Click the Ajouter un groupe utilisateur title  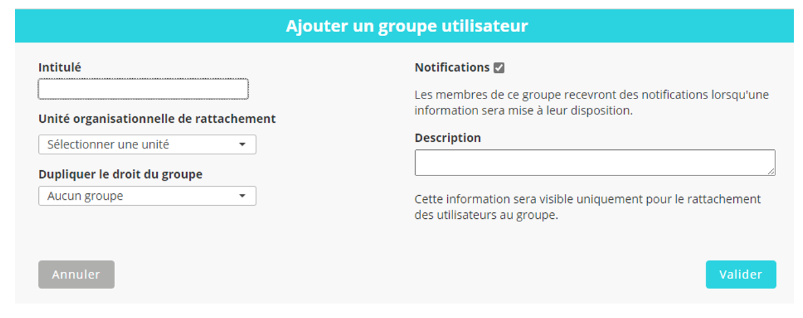point(406,26)
